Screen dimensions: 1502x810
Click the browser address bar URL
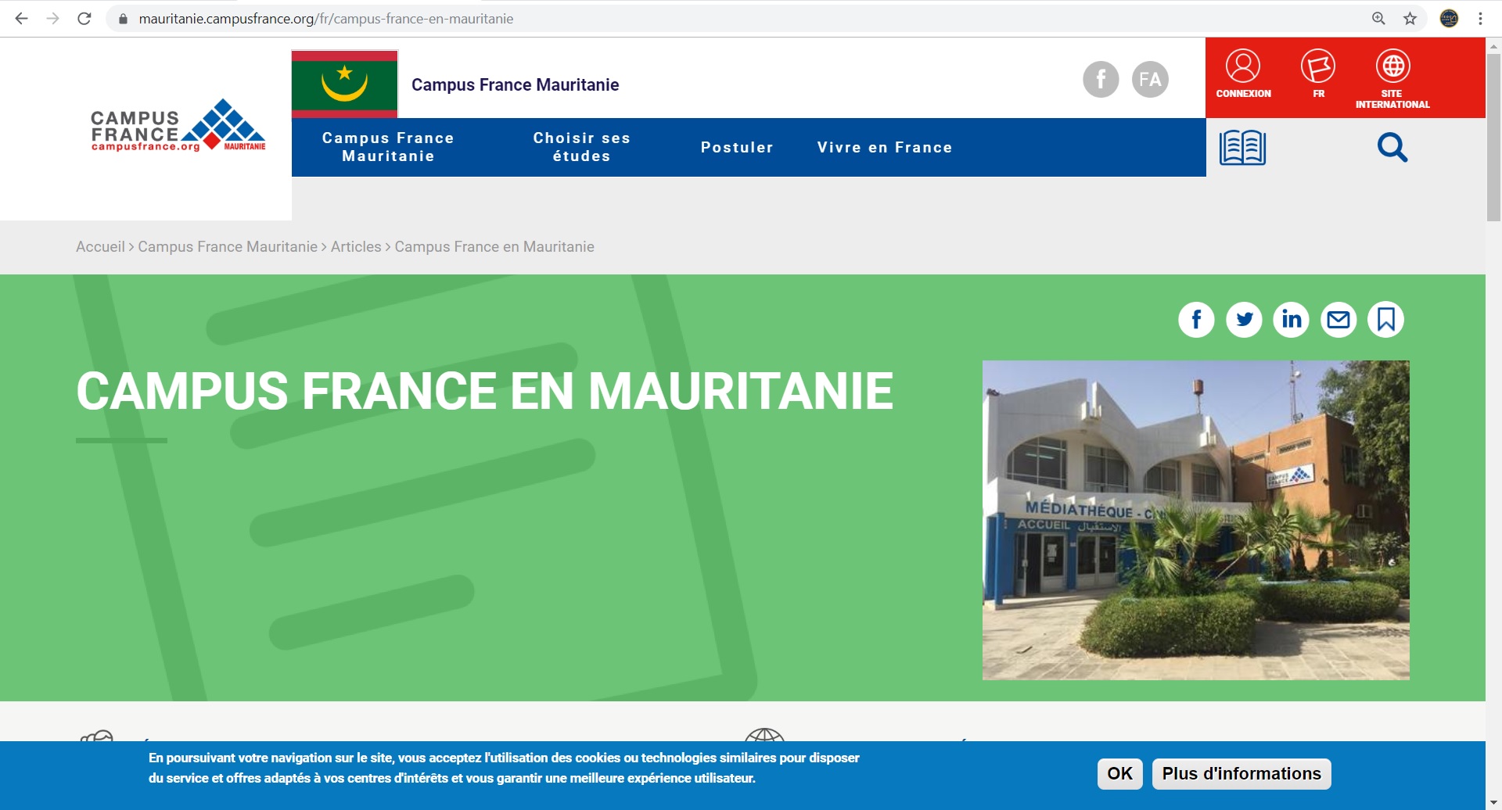coord(325,19)
